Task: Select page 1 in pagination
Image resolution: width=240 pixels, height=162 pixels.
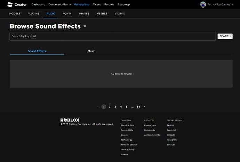Action: coord(104,107)
